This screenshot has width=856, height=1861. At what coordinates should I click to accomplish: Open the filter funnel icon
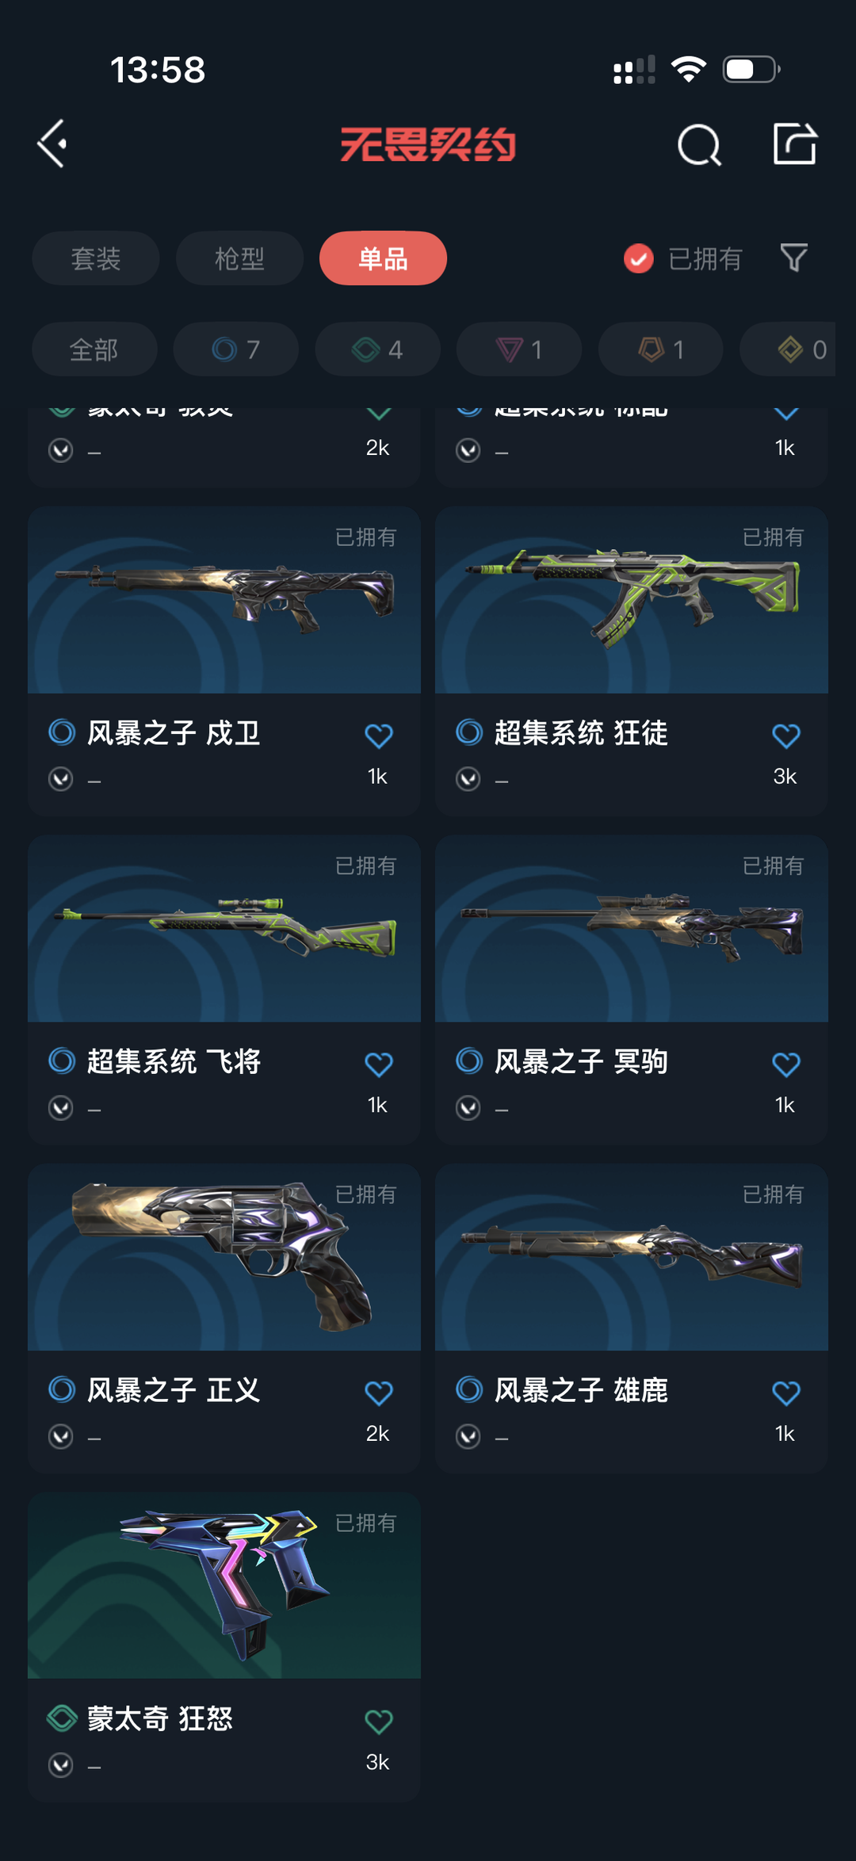click(x=793, y=258)
